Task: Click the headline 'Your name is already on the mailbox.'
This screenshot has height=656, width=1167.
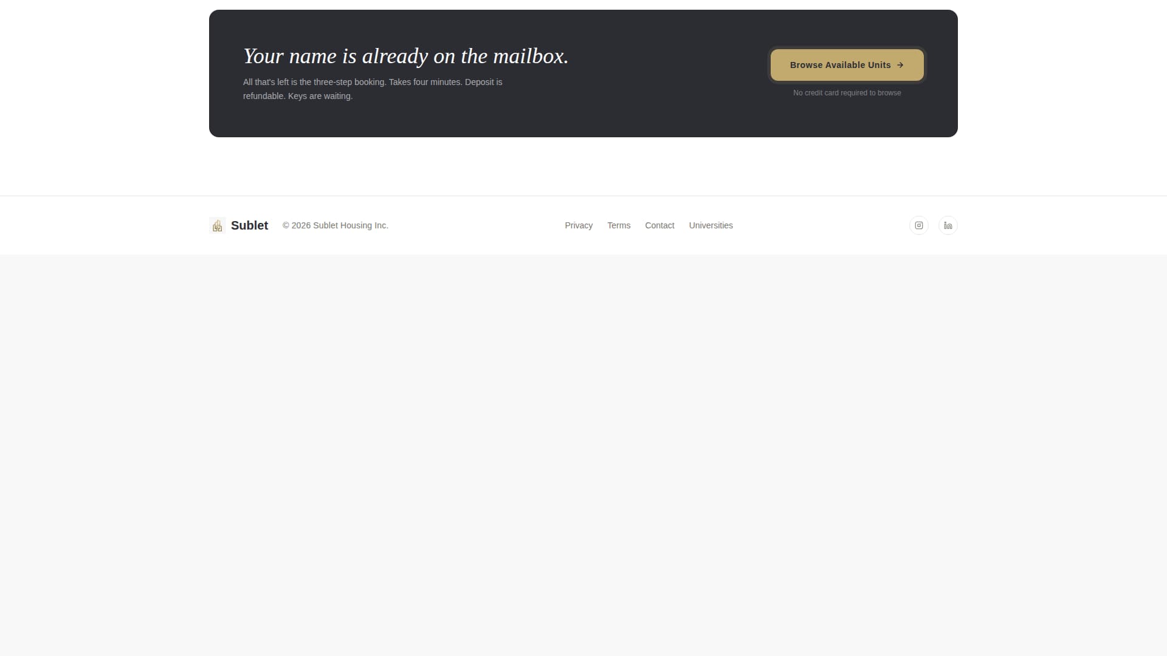Action: pyautogui.click(x=406, y=56)
